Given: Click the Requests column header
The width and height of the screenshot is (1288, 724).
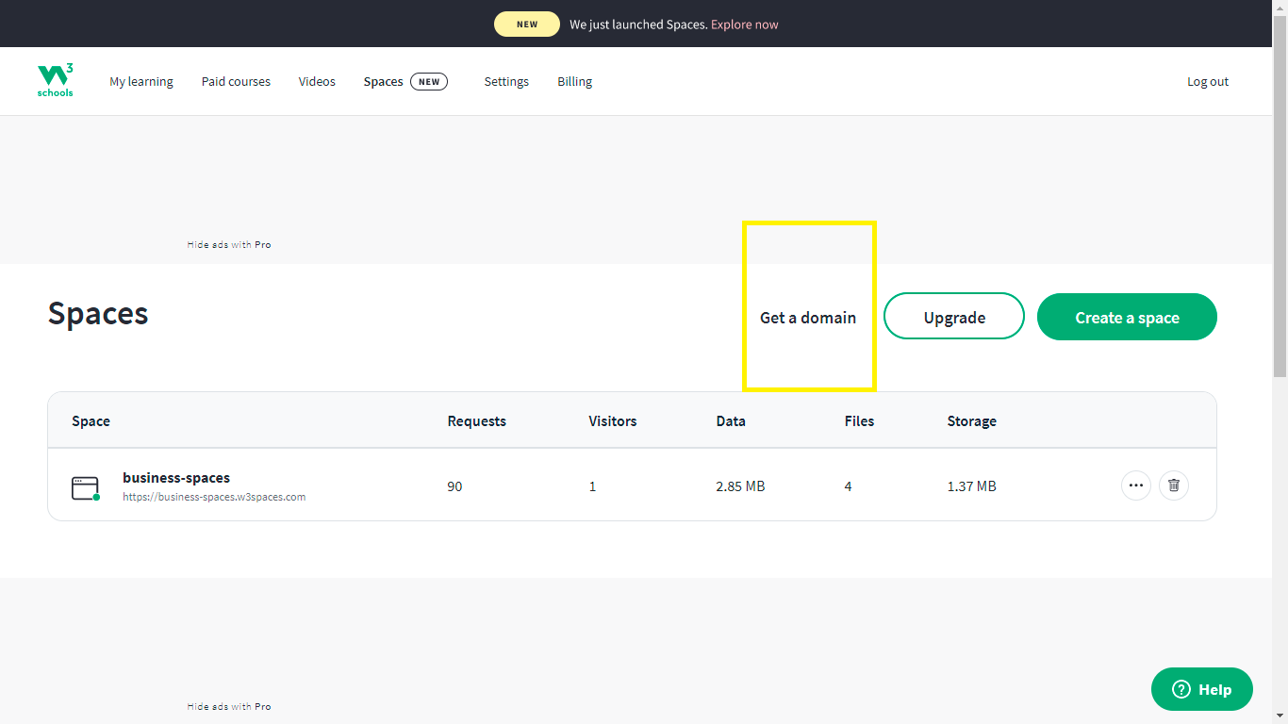Looking at the screenshot, I should pos(477,421).
